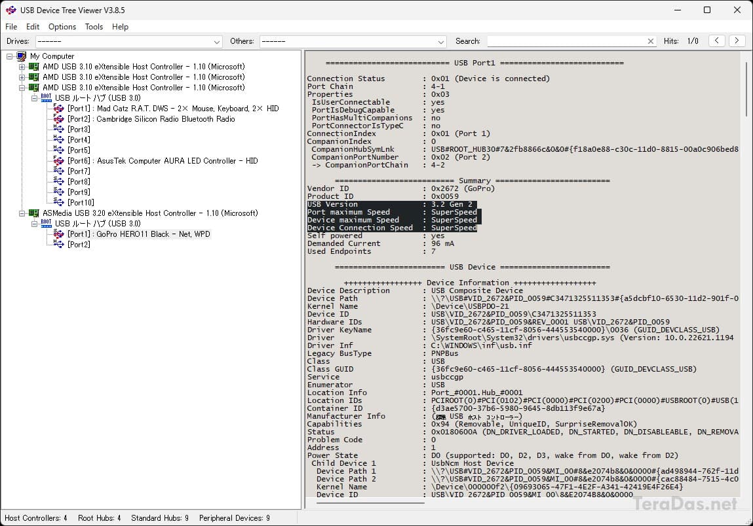The width and height of the screenshot is (753, 526).
Task: Click USB icon of empty Port9
Action: (58, 192)
